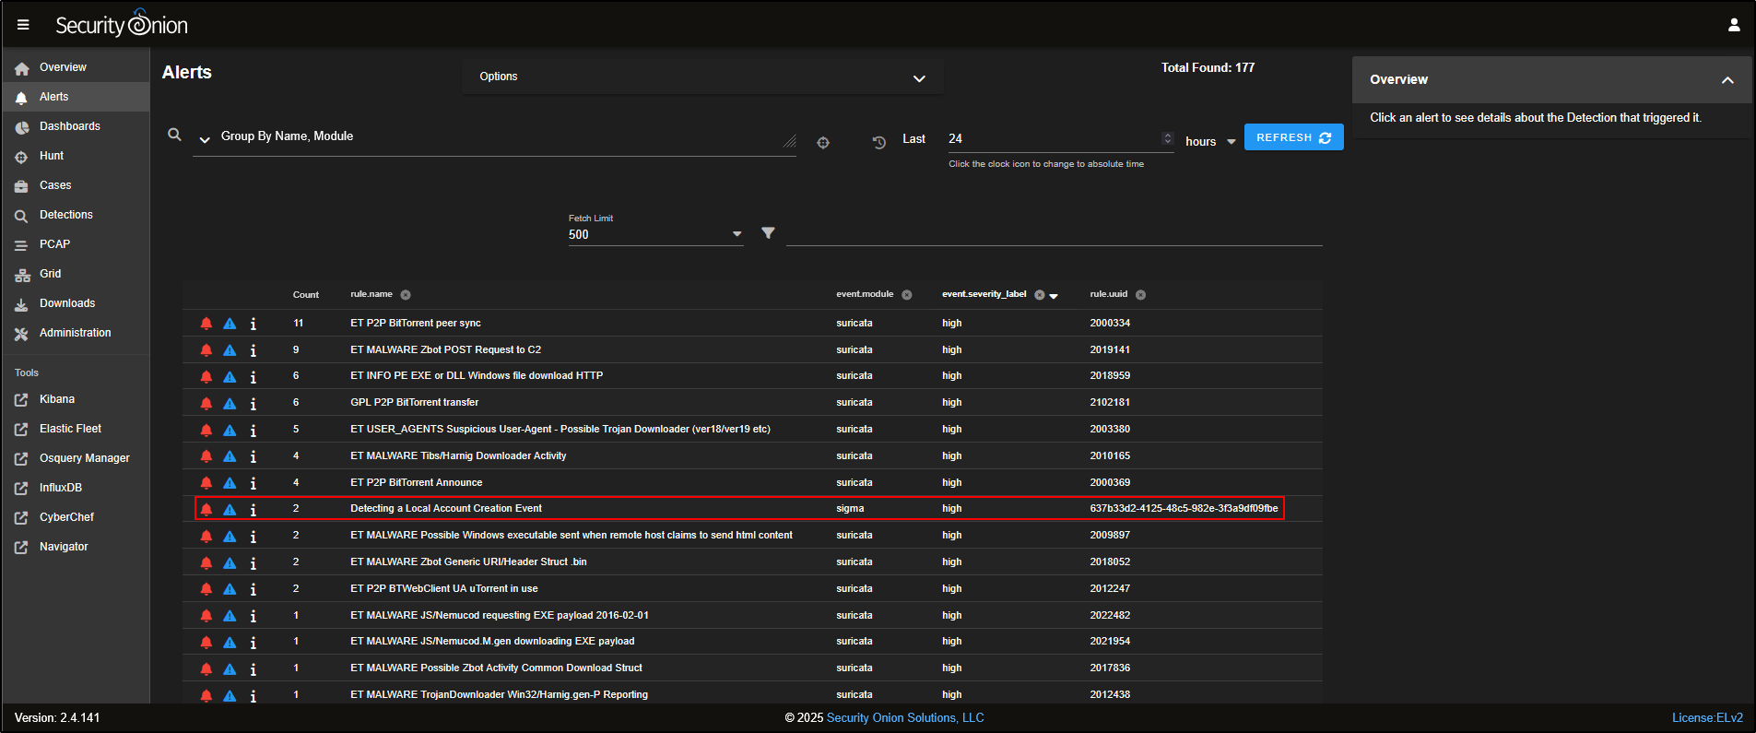Open Security Onion Solutions, LLC link
The image size is (1756, 733).
coord(905,717)
